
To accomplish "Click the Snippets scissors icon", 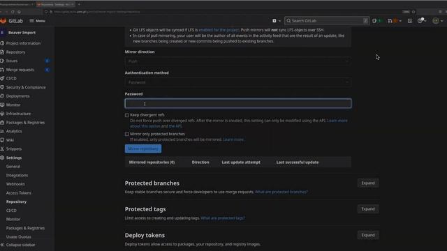I will pyautogui.click(x=2, y=149).
